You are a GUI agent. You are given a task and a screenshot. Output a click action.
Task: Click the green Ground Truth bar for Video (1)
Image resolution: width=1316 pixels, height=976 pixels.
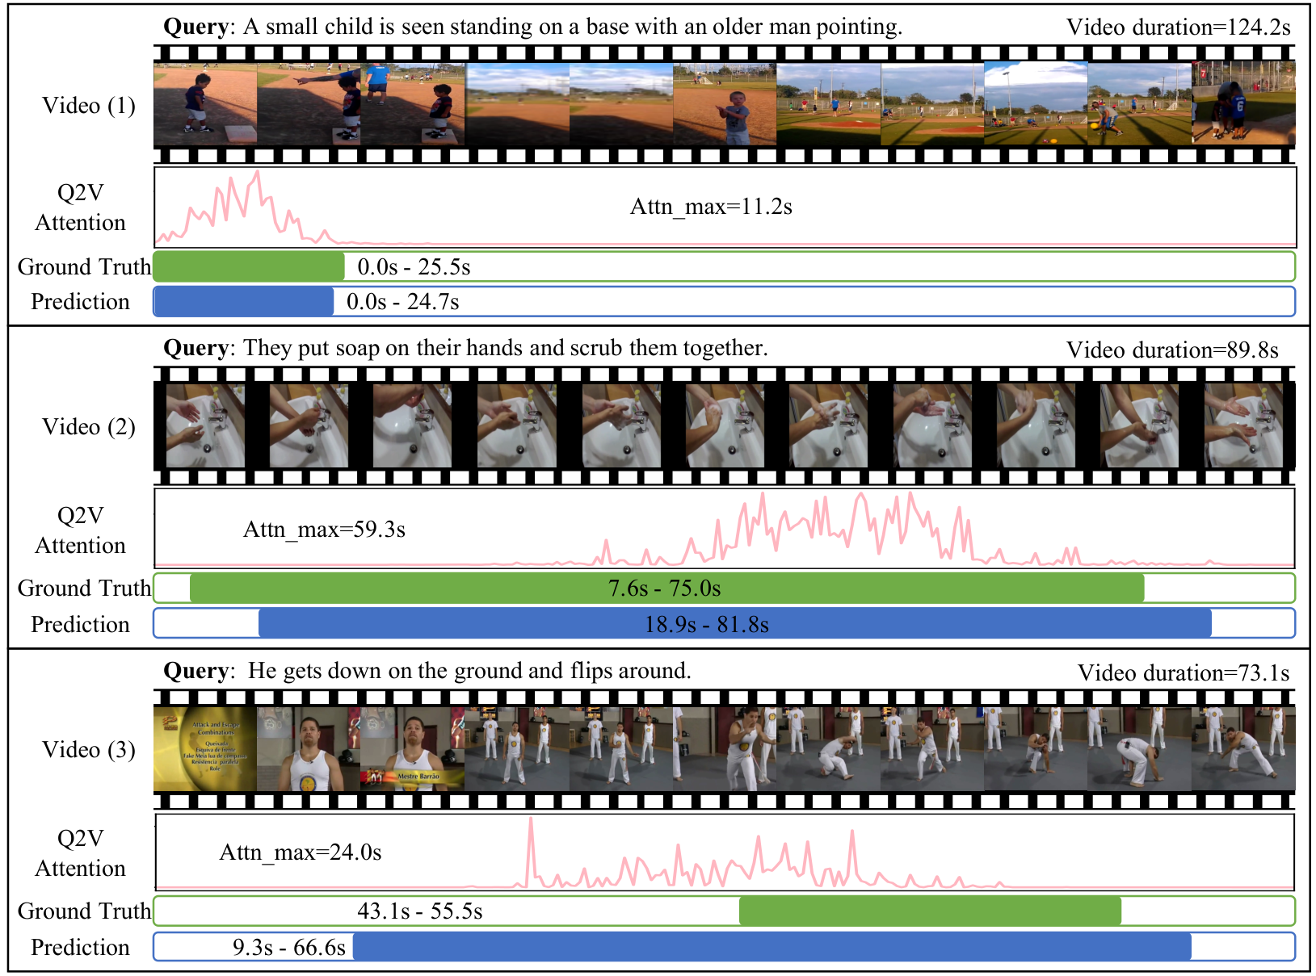point(249,266)
